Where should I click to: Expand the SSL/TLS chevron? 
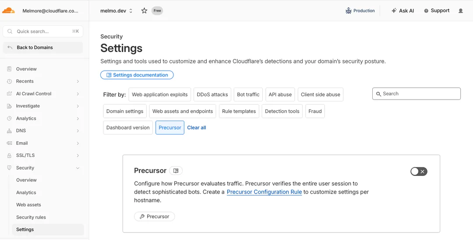coord(78,155)
